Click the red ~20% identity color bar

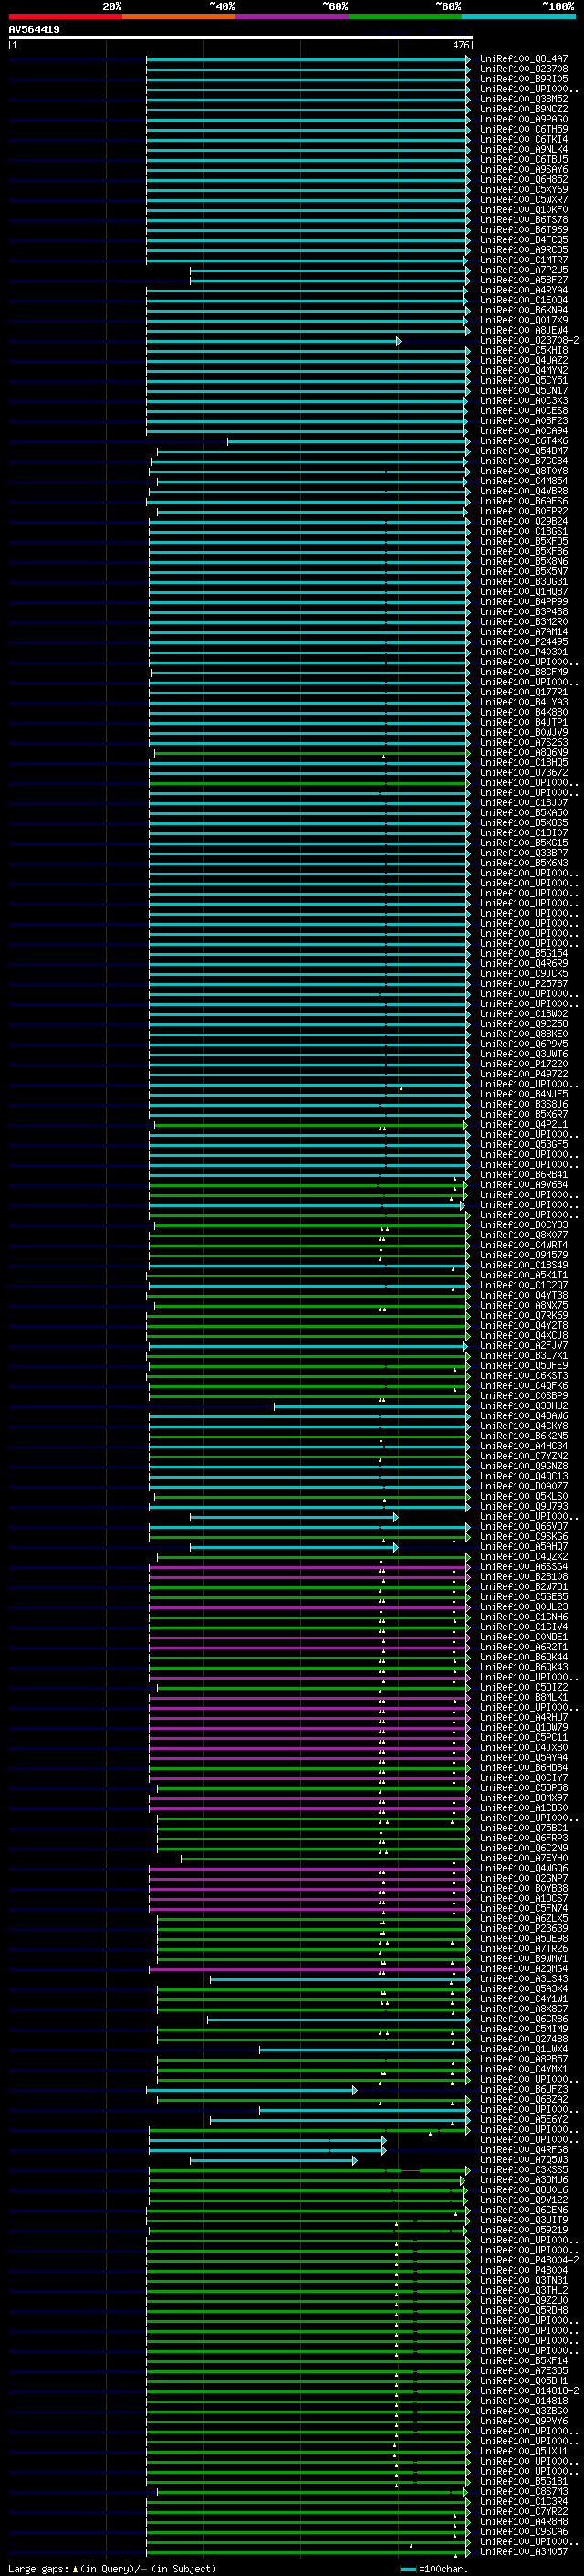pos(65,16)
